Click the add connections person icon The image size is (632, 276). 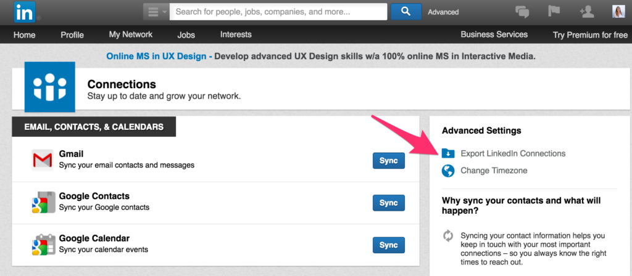point(587,12)
